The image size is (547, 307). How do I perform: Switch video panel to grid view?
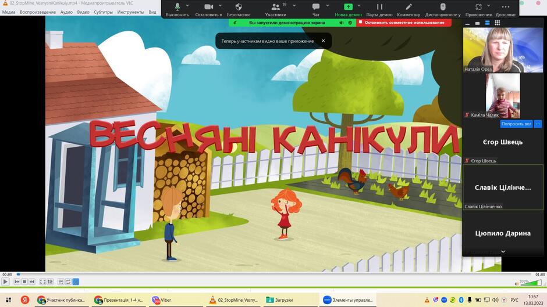click(497, 23)
